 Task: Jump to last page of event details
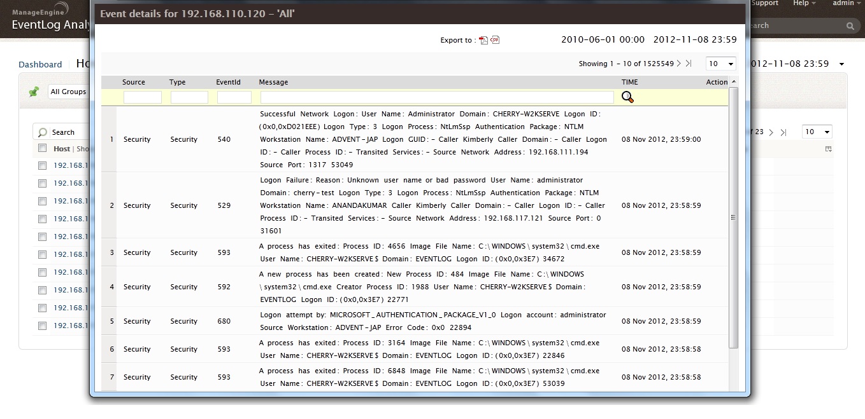pyautogui.click(x=689, y=64)
